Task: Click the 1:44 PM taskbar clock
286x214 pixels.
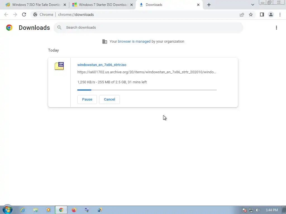Action: pos(272,210)
